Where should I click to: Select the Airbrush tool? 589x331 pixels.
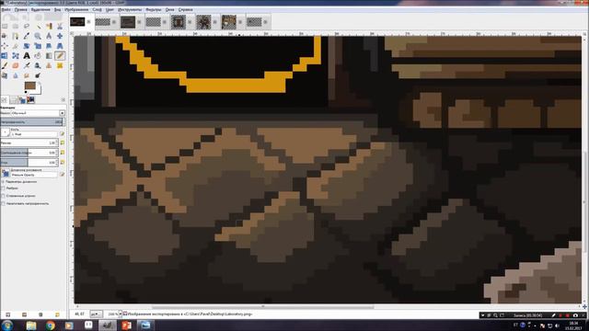pyautogui.click(x=27, y=65)
